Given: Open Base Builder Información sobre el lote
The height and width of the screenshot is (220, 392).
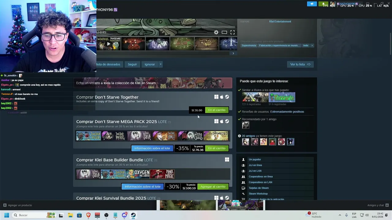Looking at the screenshot, I should tap(142, 186).
